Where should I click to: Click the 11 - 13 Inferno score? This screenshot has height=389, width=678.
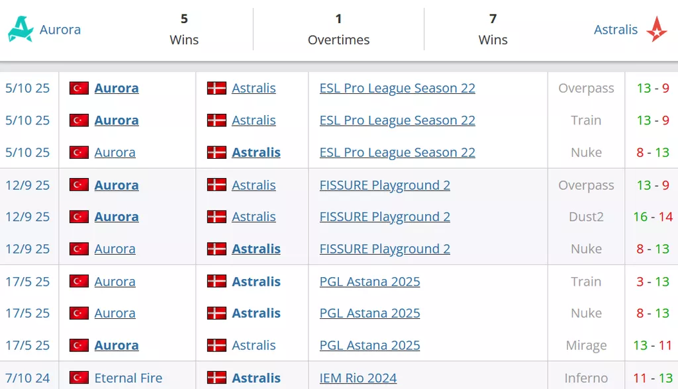[652, 378]
